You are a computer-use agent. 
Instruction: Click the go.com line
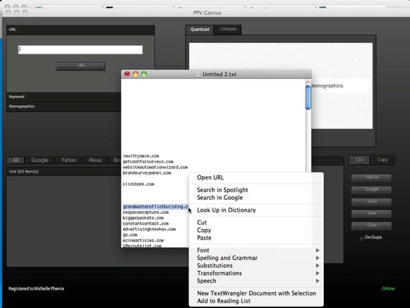point(130,235)
